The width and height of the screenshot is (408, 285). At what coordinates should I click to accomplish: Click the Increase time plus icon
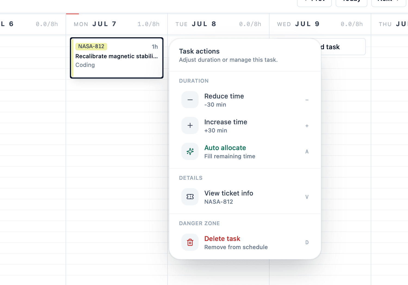tap(190, 125)
